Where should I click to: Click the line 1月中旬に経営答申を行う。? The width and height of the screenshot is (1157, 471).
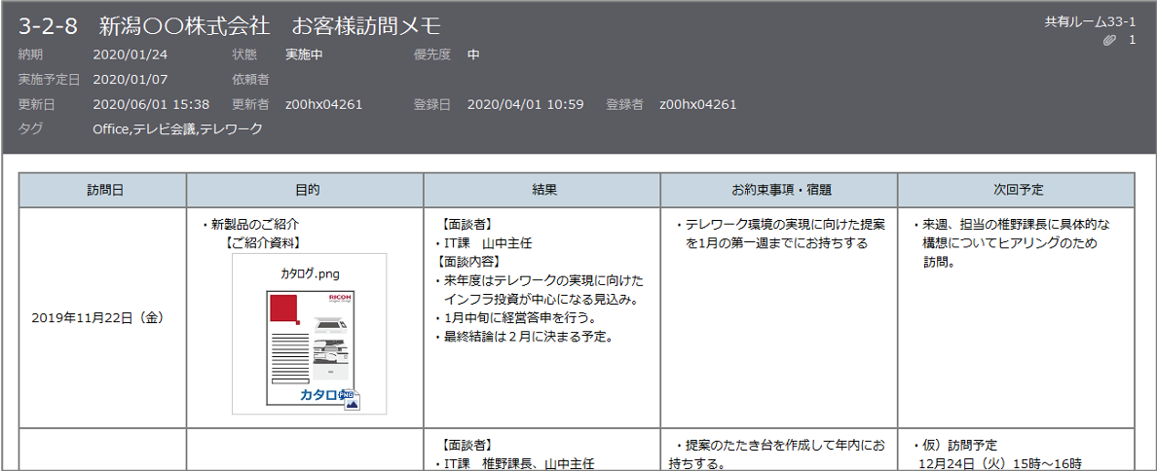pyautogui.click(x=515, y=318)
